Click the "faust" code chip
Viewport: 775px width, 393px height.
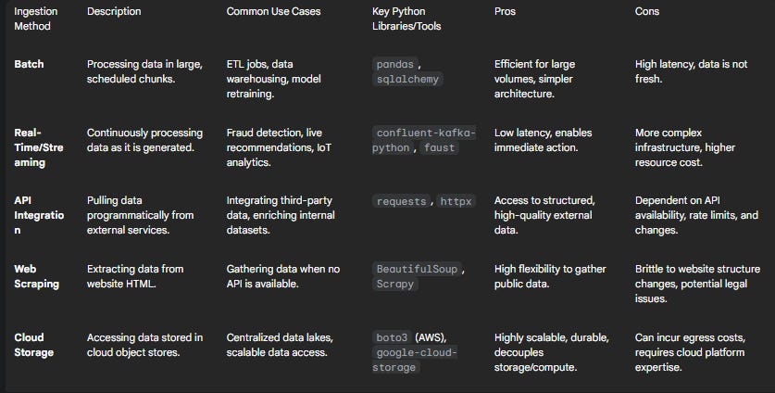point(440,148)
